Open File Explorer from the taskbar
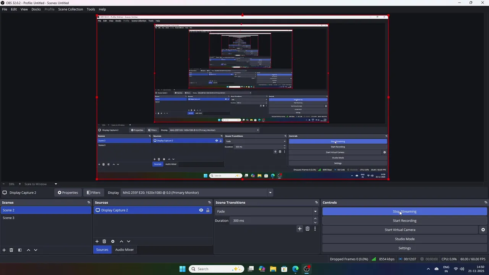489x275 pixels. tap(273, 269)
